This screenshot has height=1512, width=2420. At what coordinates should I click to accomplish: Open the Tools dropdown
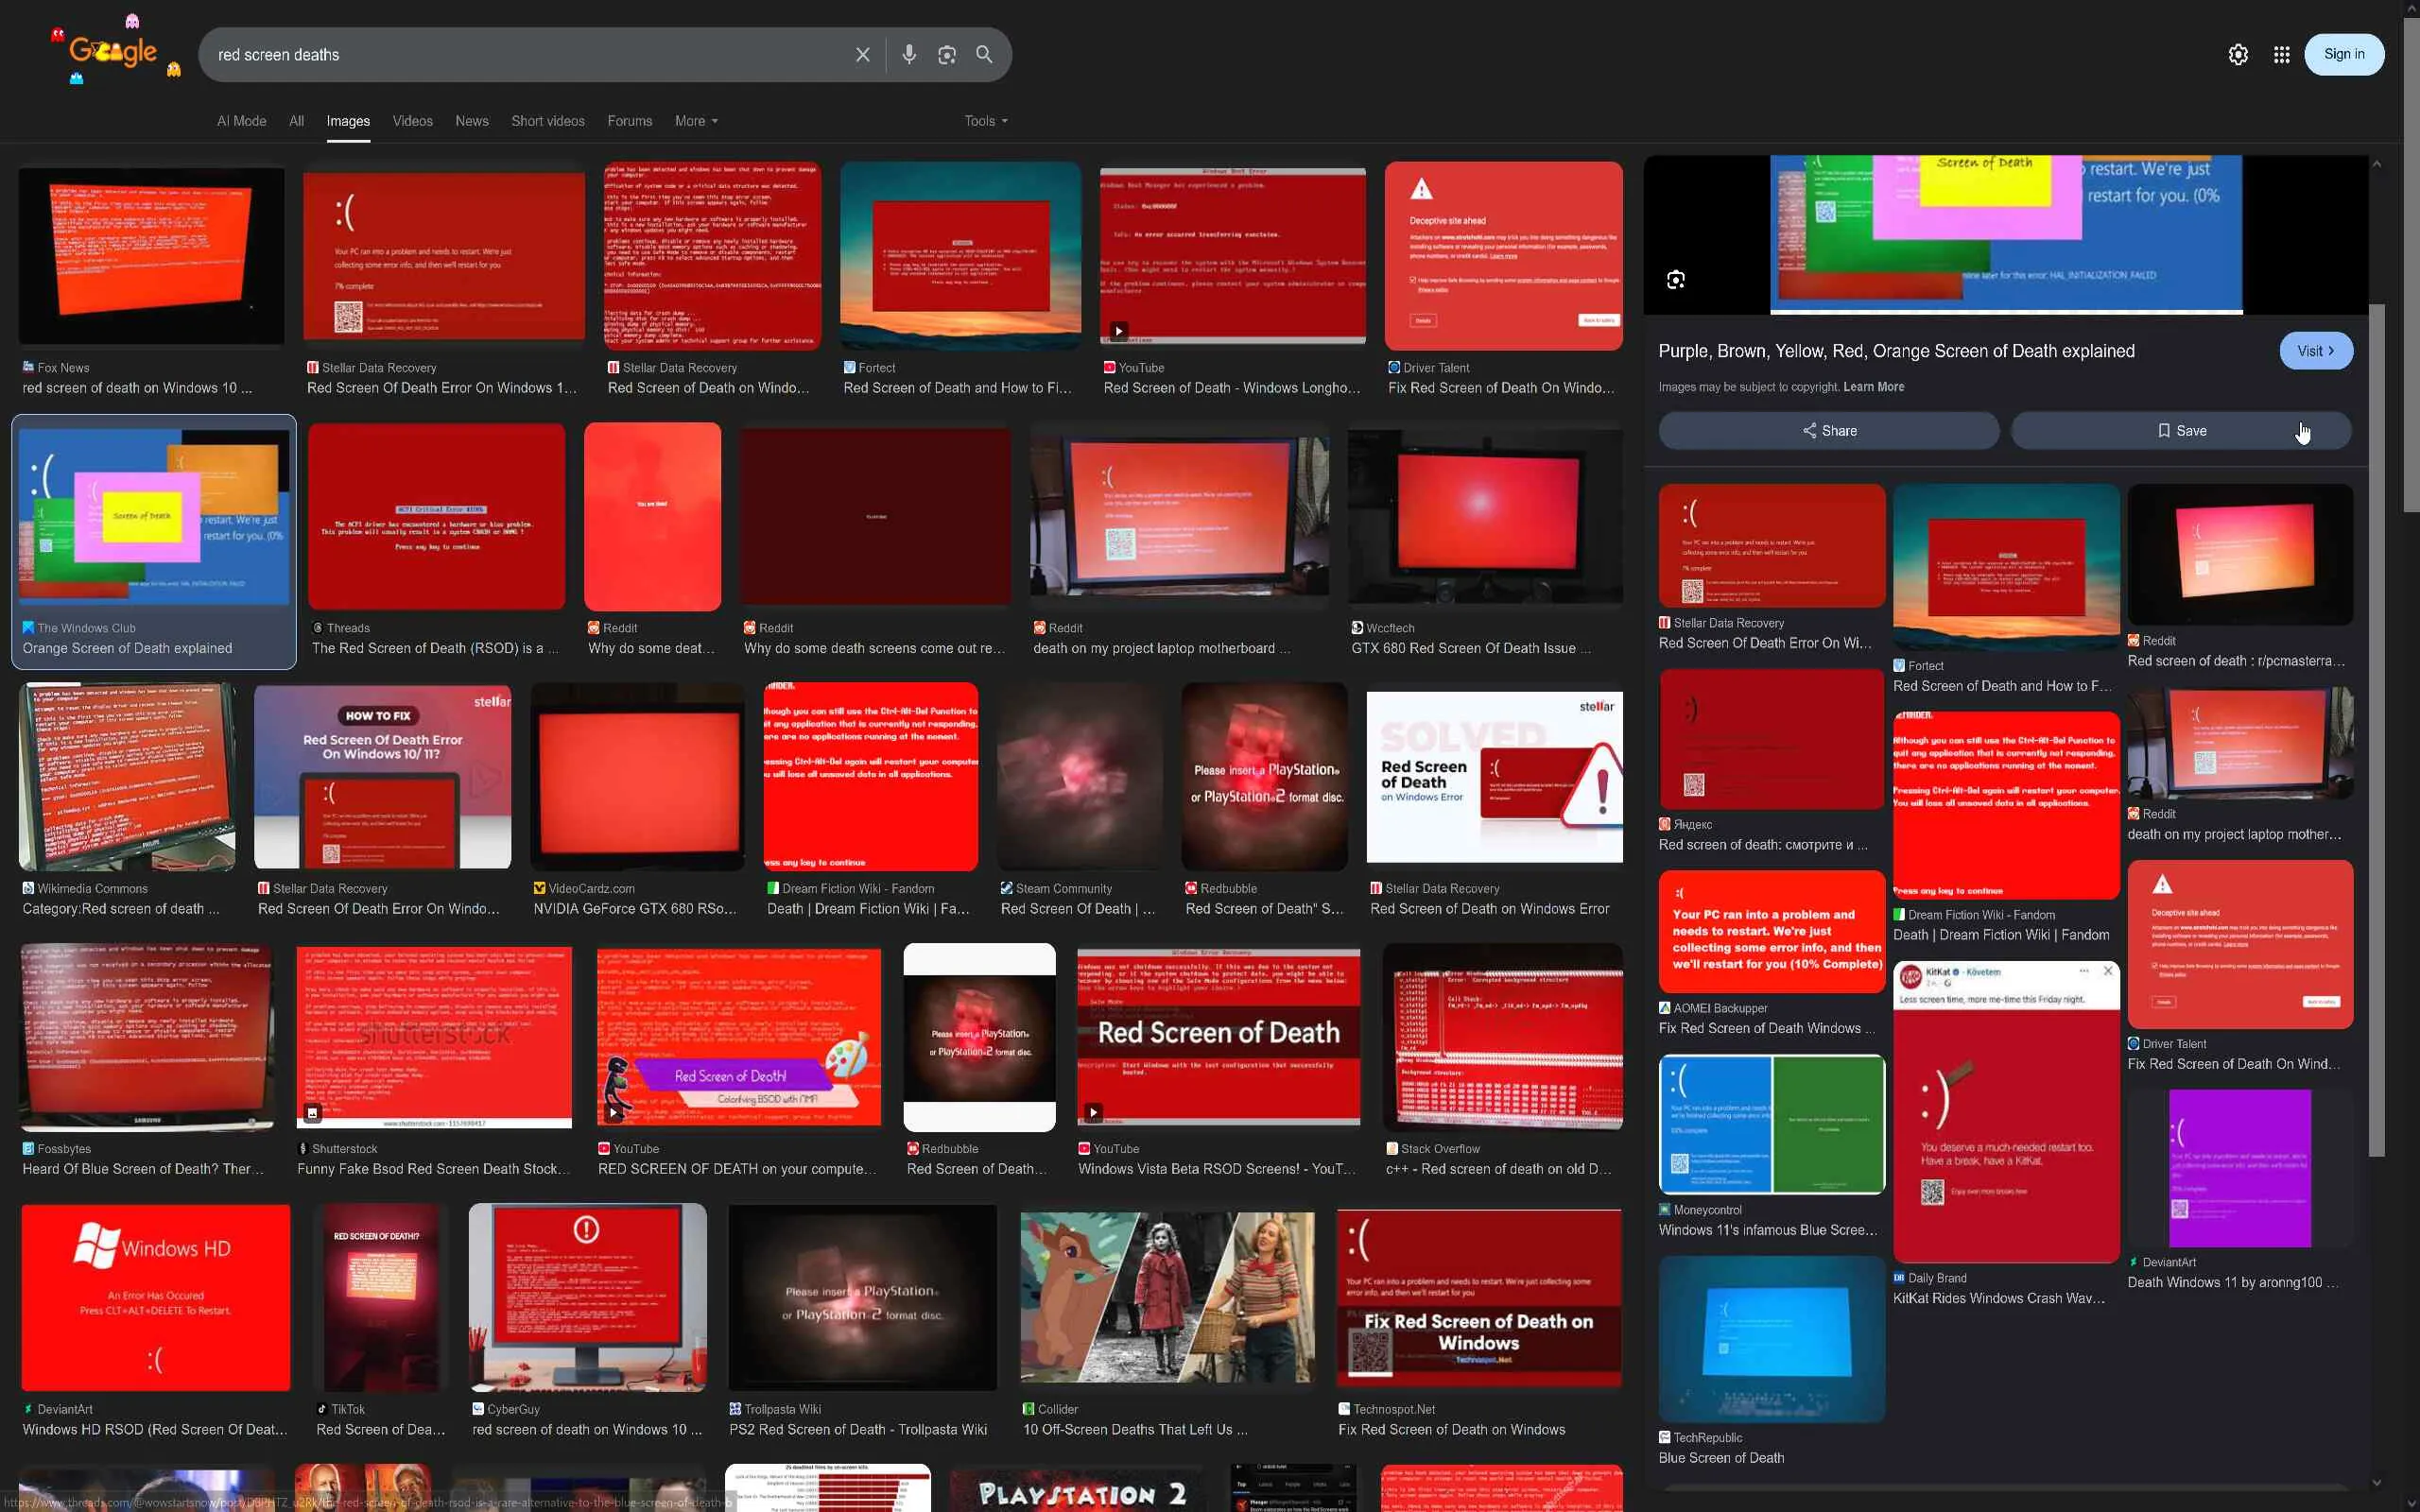click(x=985, y=121)
